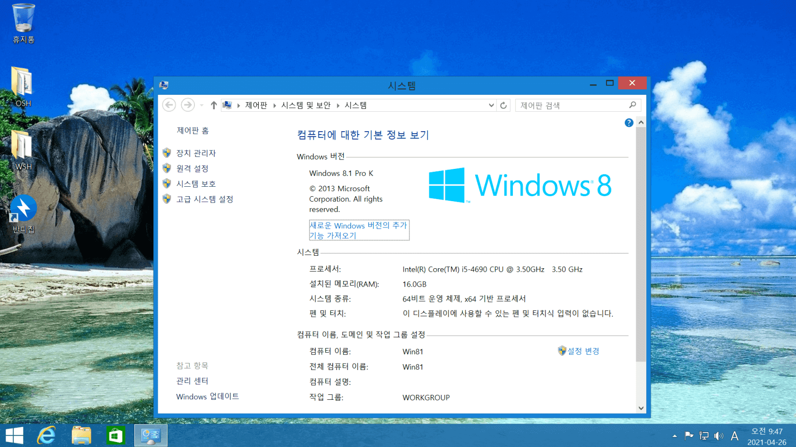This screenshot has width=796, height=447.
Task: Click the shield icon beside 원격 설정
Action: (167, 168)
